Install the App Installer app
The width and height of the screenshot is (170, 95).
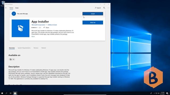[93, 14]
